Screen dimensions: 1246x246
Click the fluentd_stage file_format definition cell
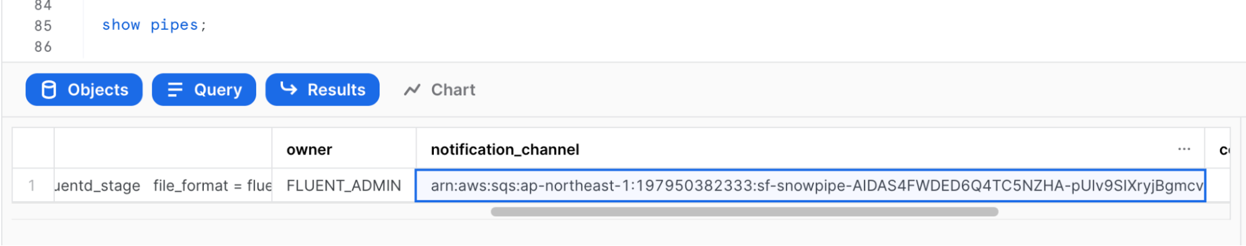[x=163, y=186]
